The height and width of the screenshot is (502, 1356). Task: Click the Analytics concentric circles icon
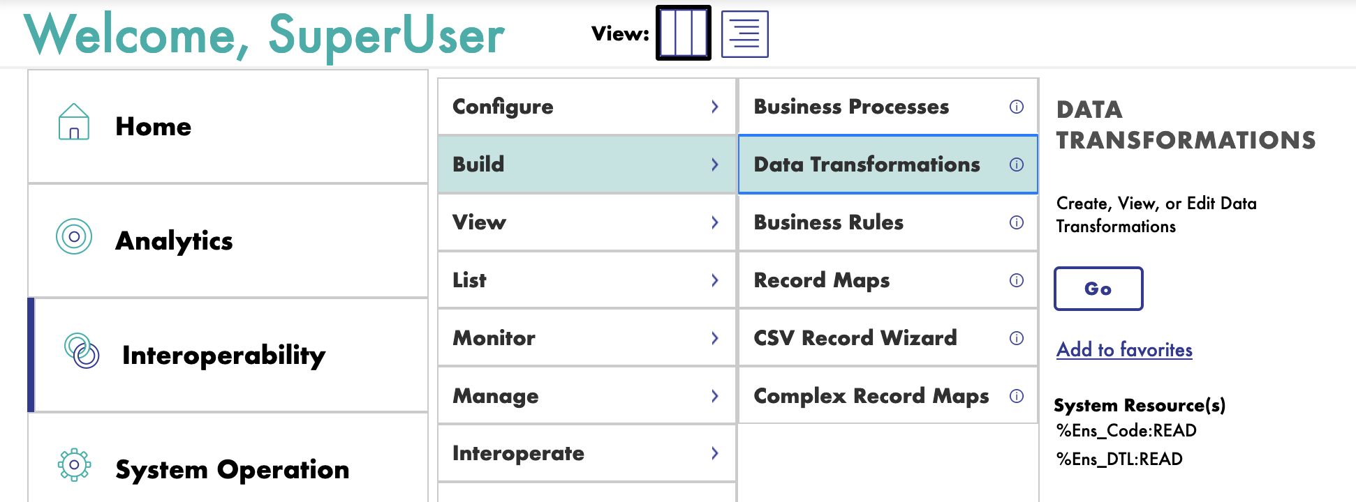point(74,237)
